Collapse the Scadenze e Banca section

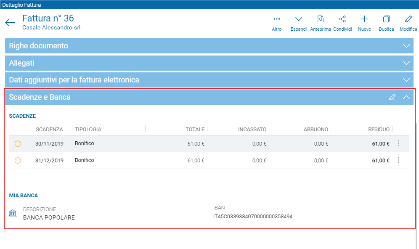(x=406, y=97)
